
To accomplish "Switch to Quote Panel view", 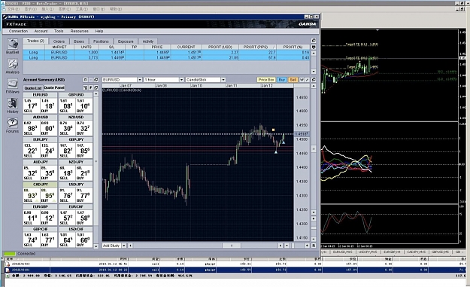I will pyautogui.click(x=54, y=87).
